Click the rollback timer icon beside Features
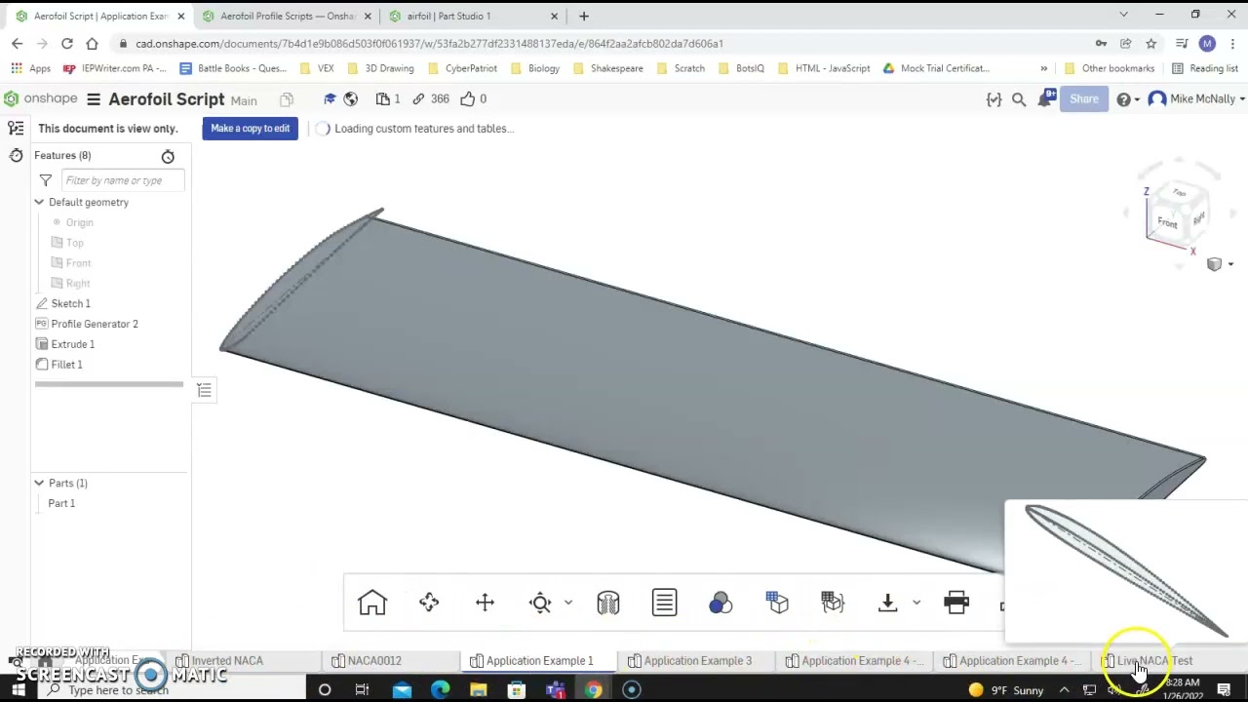Image resolution: width=1248 pixels, height=702 pixels. coord(168,156)
